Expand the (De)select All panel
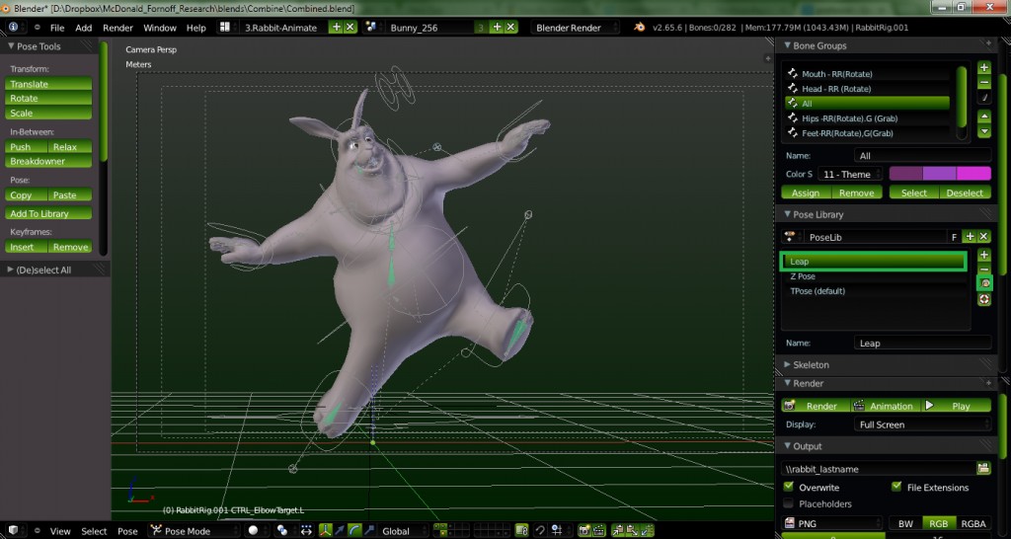 [10, 269]
